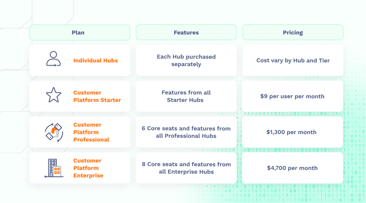This screenshot has width=366, height=203.
Task: Select the Features column header
Action: [186, 33]
